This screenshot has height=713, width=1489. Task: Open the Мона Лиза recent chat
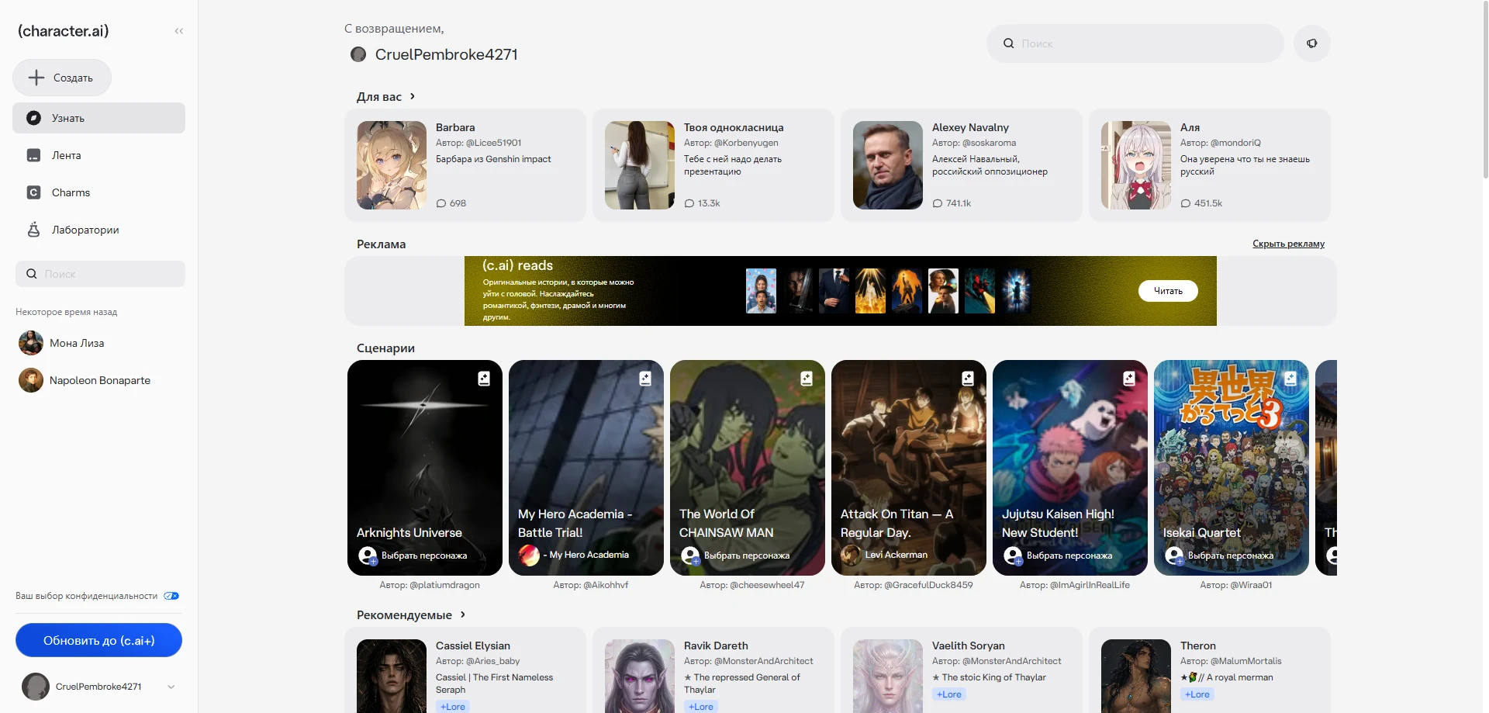pyautogui.click(x=98, y=343)
